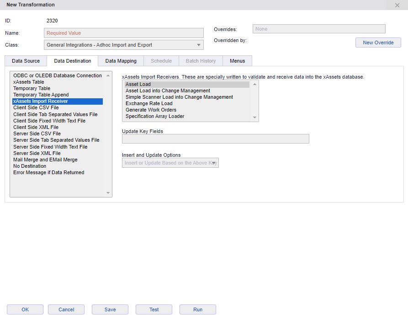Go to the Menus tab

click(237, 61)
